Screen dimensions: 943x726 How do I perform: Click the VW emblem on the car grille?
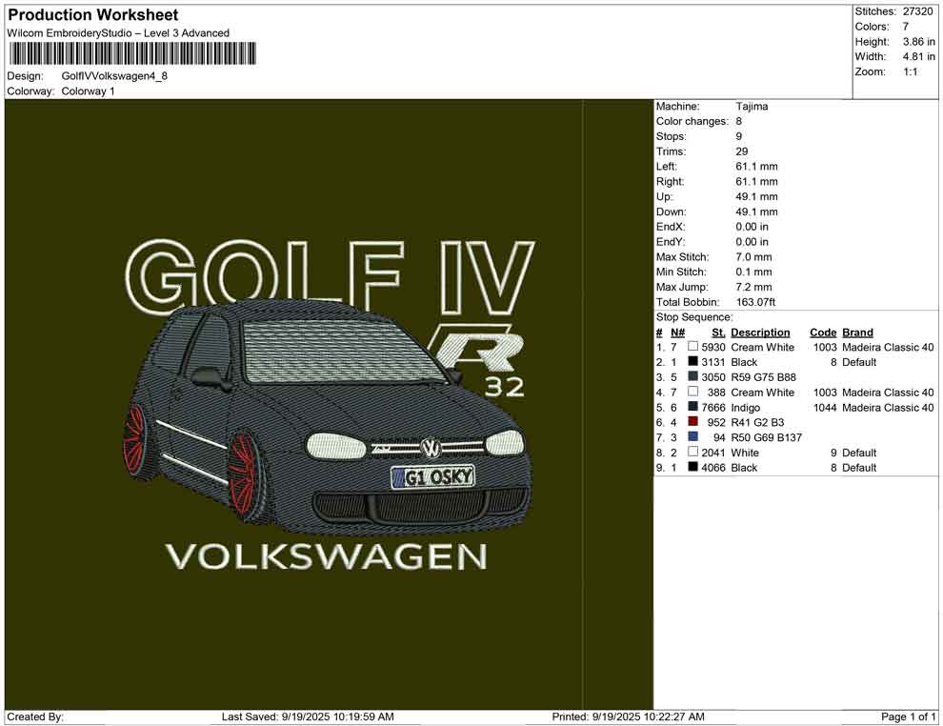pyautogui.click(x=431, y=446)
